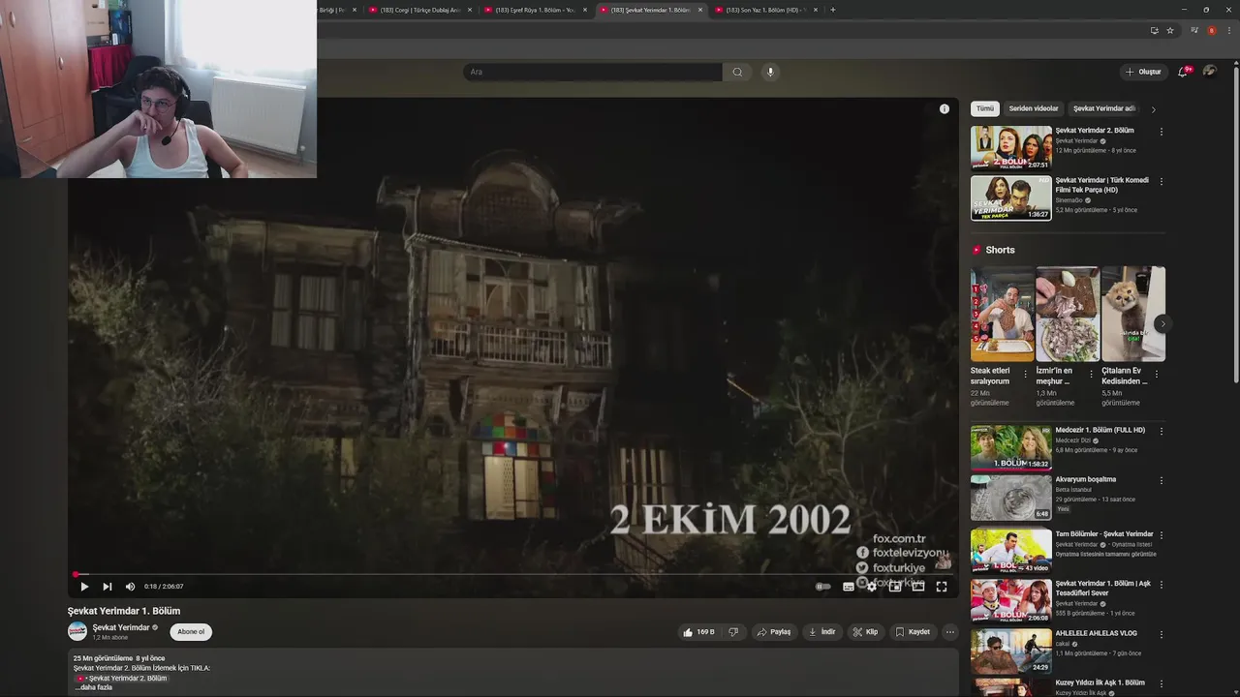1240x697 pixels.
Task: Open options for Türk Komedi Filmi video
Action: pyautogui.click(x=1162, y=182)
